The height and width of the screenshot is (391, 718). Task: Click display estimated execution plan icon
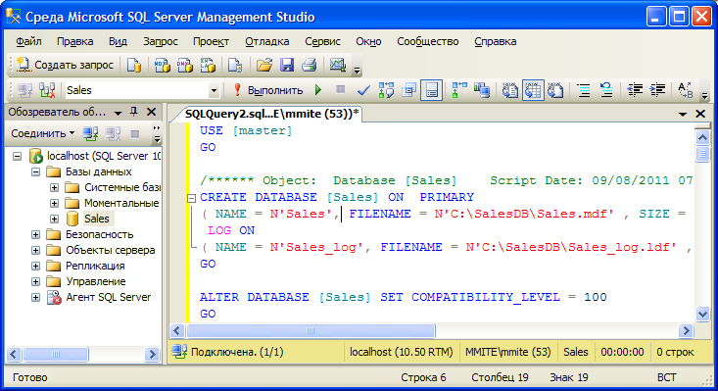(x=386, y=90)
